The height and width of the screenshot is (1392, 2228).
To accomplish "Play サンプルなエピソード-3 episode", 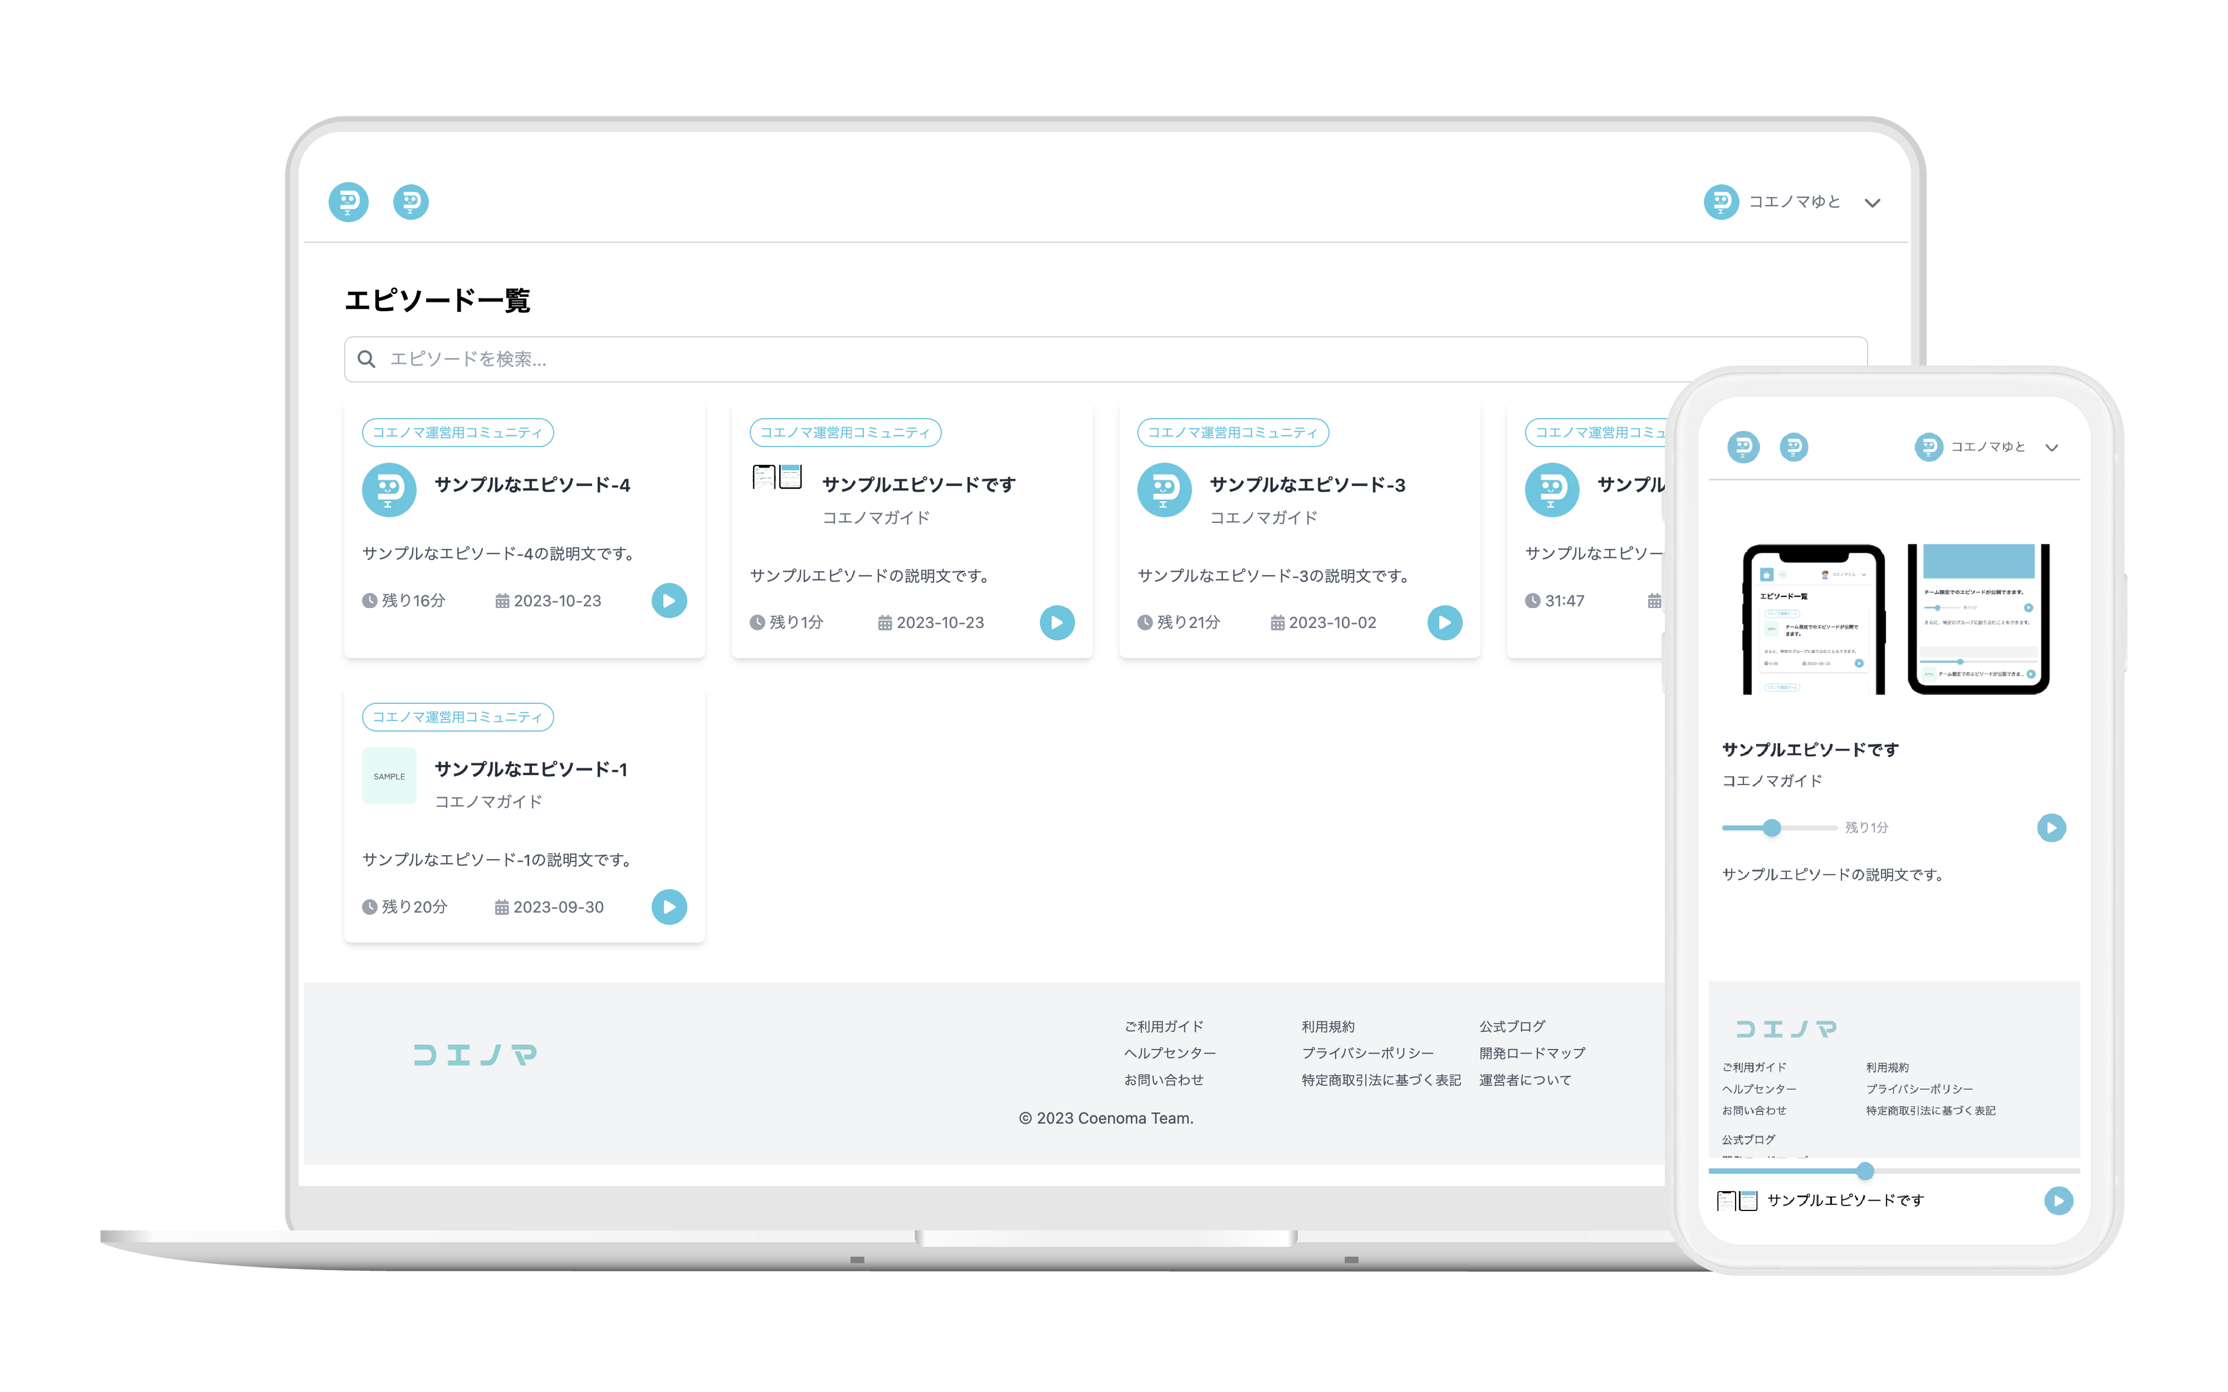I will coord(1444,622).
